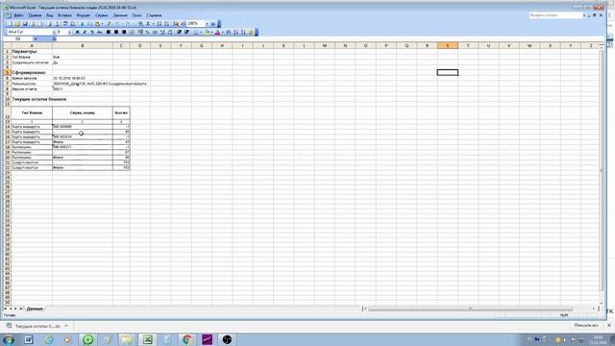Click the Merge and Center icon
Viewport: 615px width, 346px height.
131,32
